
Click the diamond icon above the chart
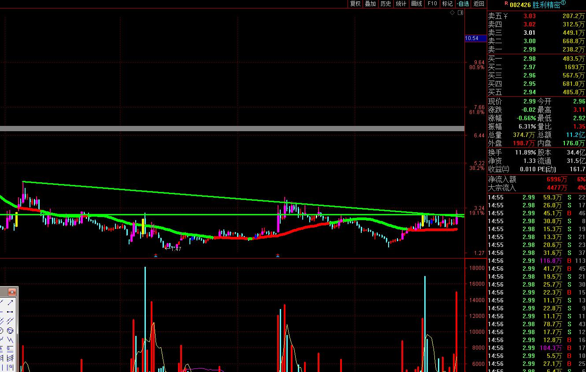coord(452,13)
